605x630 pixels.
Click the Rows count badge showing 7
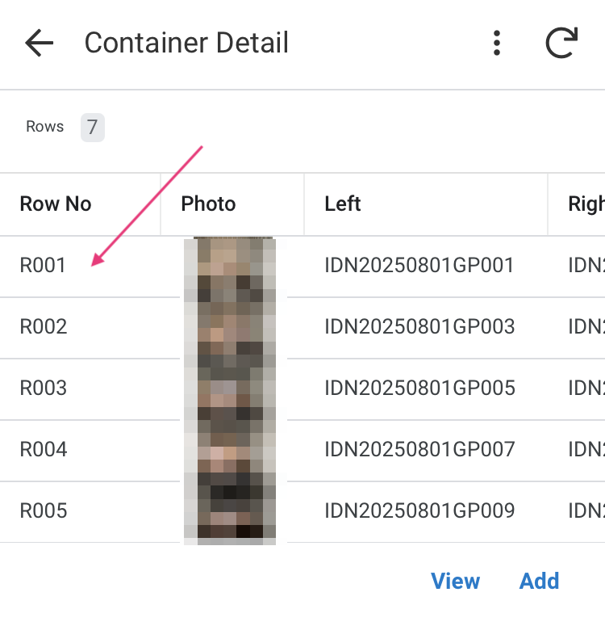tap(93, 128)
